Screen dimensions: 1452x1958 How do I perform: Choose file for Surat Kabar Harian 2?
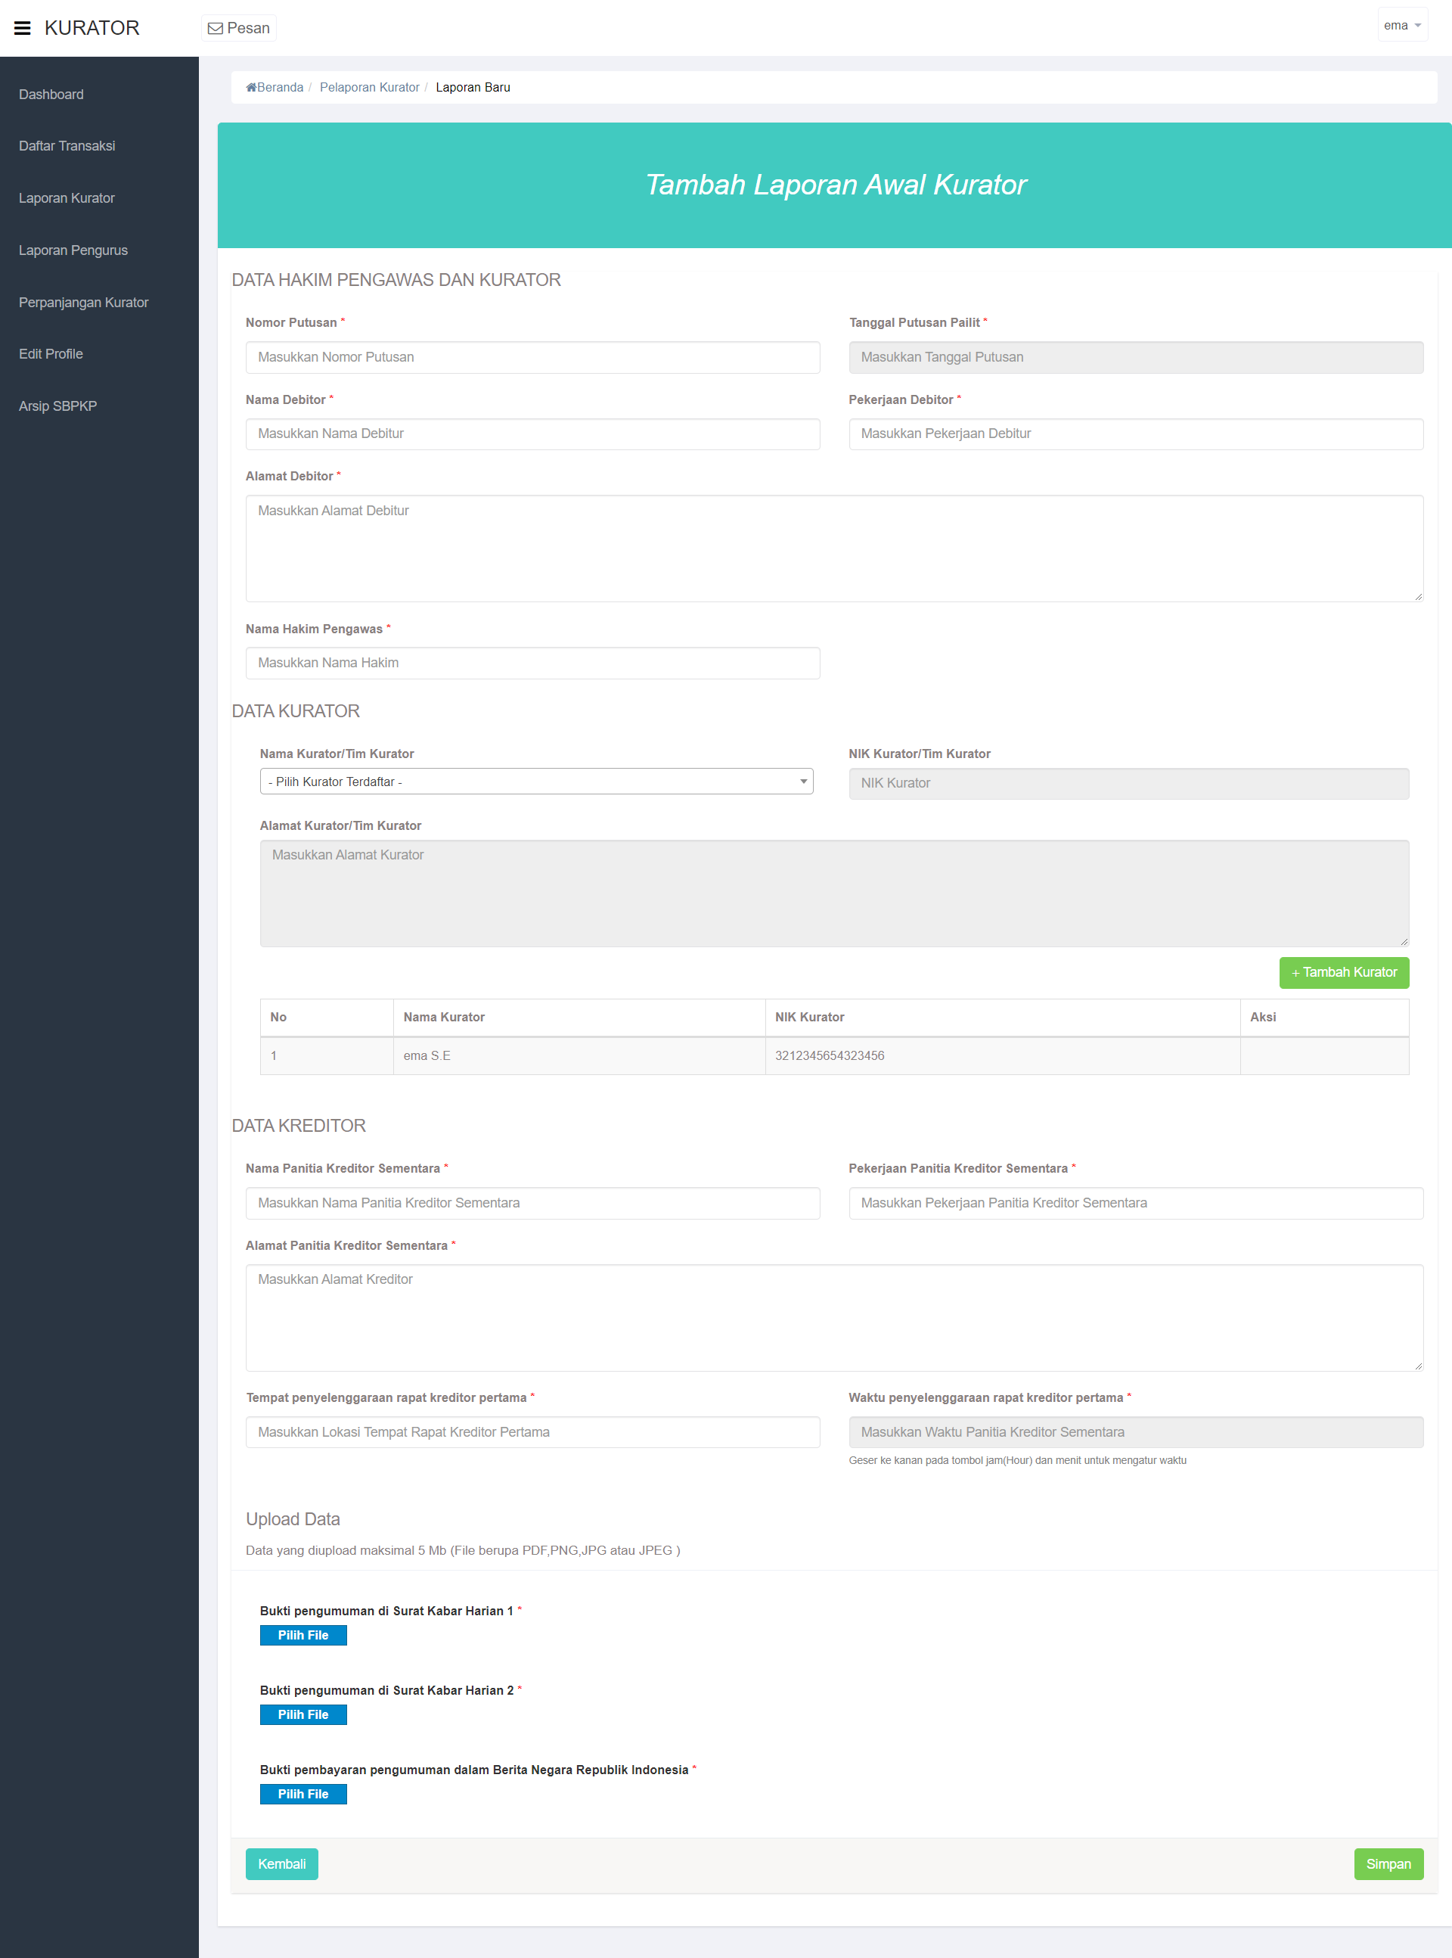(303, 1714)
